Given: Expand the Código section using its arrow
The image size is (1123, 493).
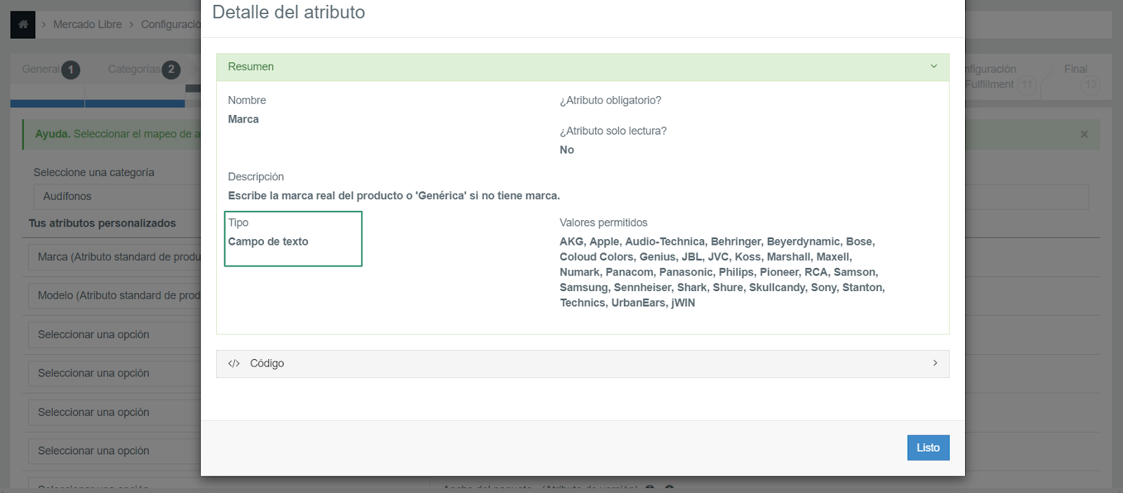Looking at the screenshot, I should (935, 363).
